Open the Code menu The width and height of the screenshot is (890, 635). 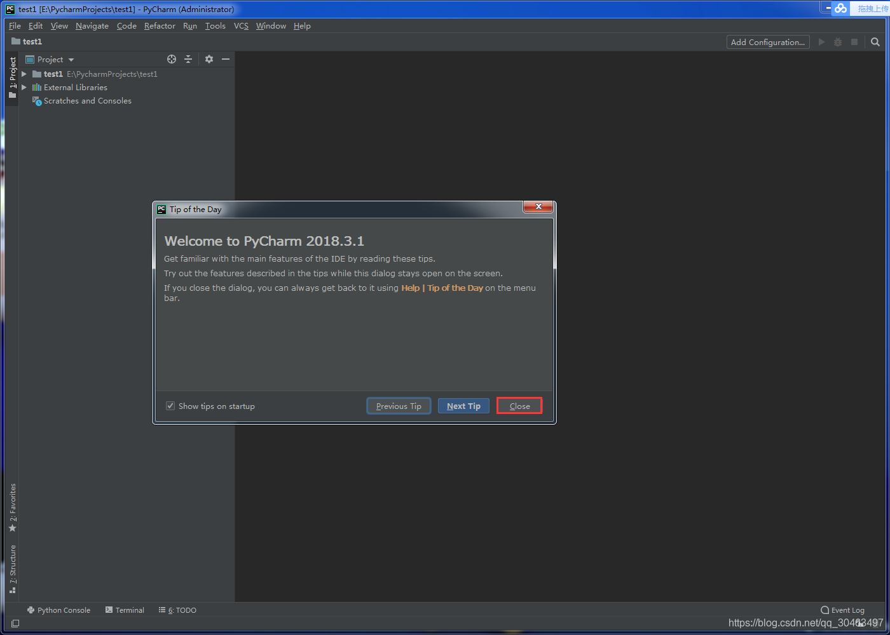[127, 26]
